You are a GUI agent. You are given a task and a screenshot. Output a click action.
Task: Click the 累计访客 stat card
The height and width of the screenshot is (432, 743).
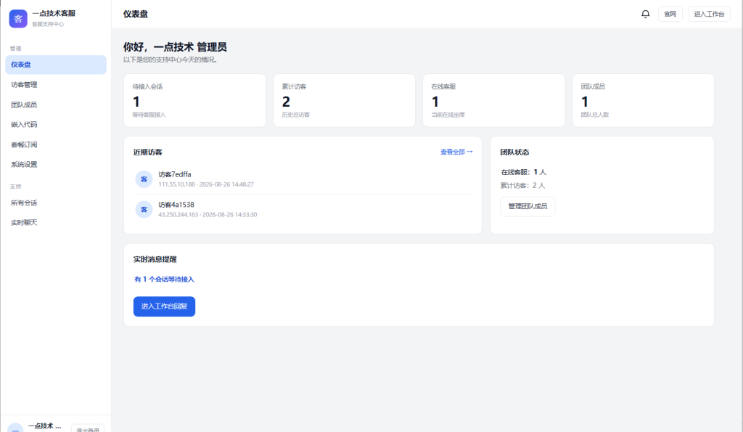point(344,100)
